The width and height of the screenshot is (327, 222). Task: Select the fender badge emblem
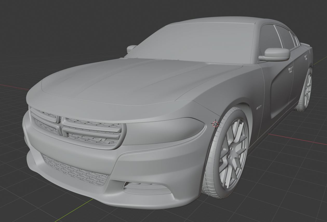[x=259, y=107]
